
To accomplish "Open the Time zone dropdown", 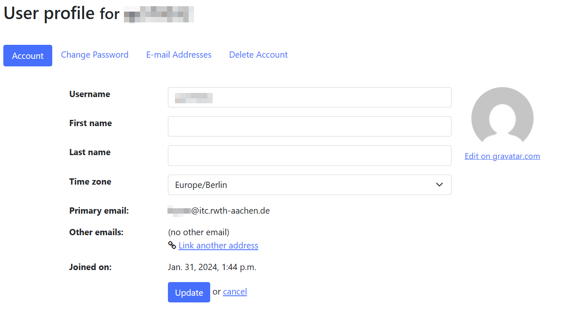I will [x=309, y=185].
